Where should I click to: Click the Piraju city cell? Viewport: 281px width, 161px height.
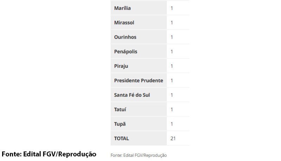(120, 66)
